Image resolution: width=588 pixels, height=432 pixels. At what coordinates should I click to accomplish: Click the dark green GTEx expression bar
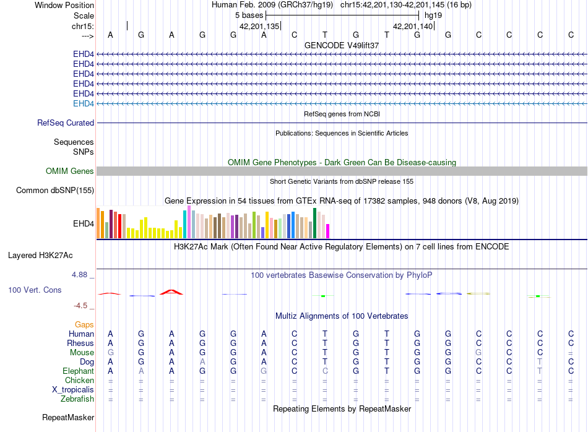click(x=314, y=223)
